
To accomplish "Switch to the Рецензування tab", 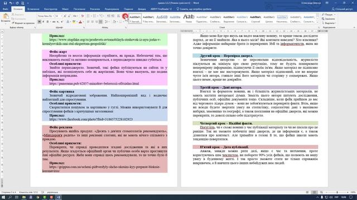I will pos(112,9).
